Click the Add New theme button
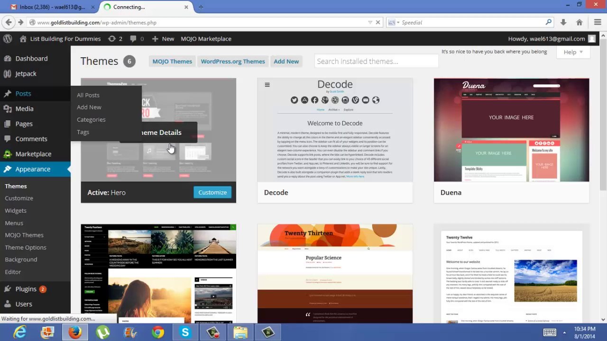Screen dimensions: 607x341 tap(286, 62)
